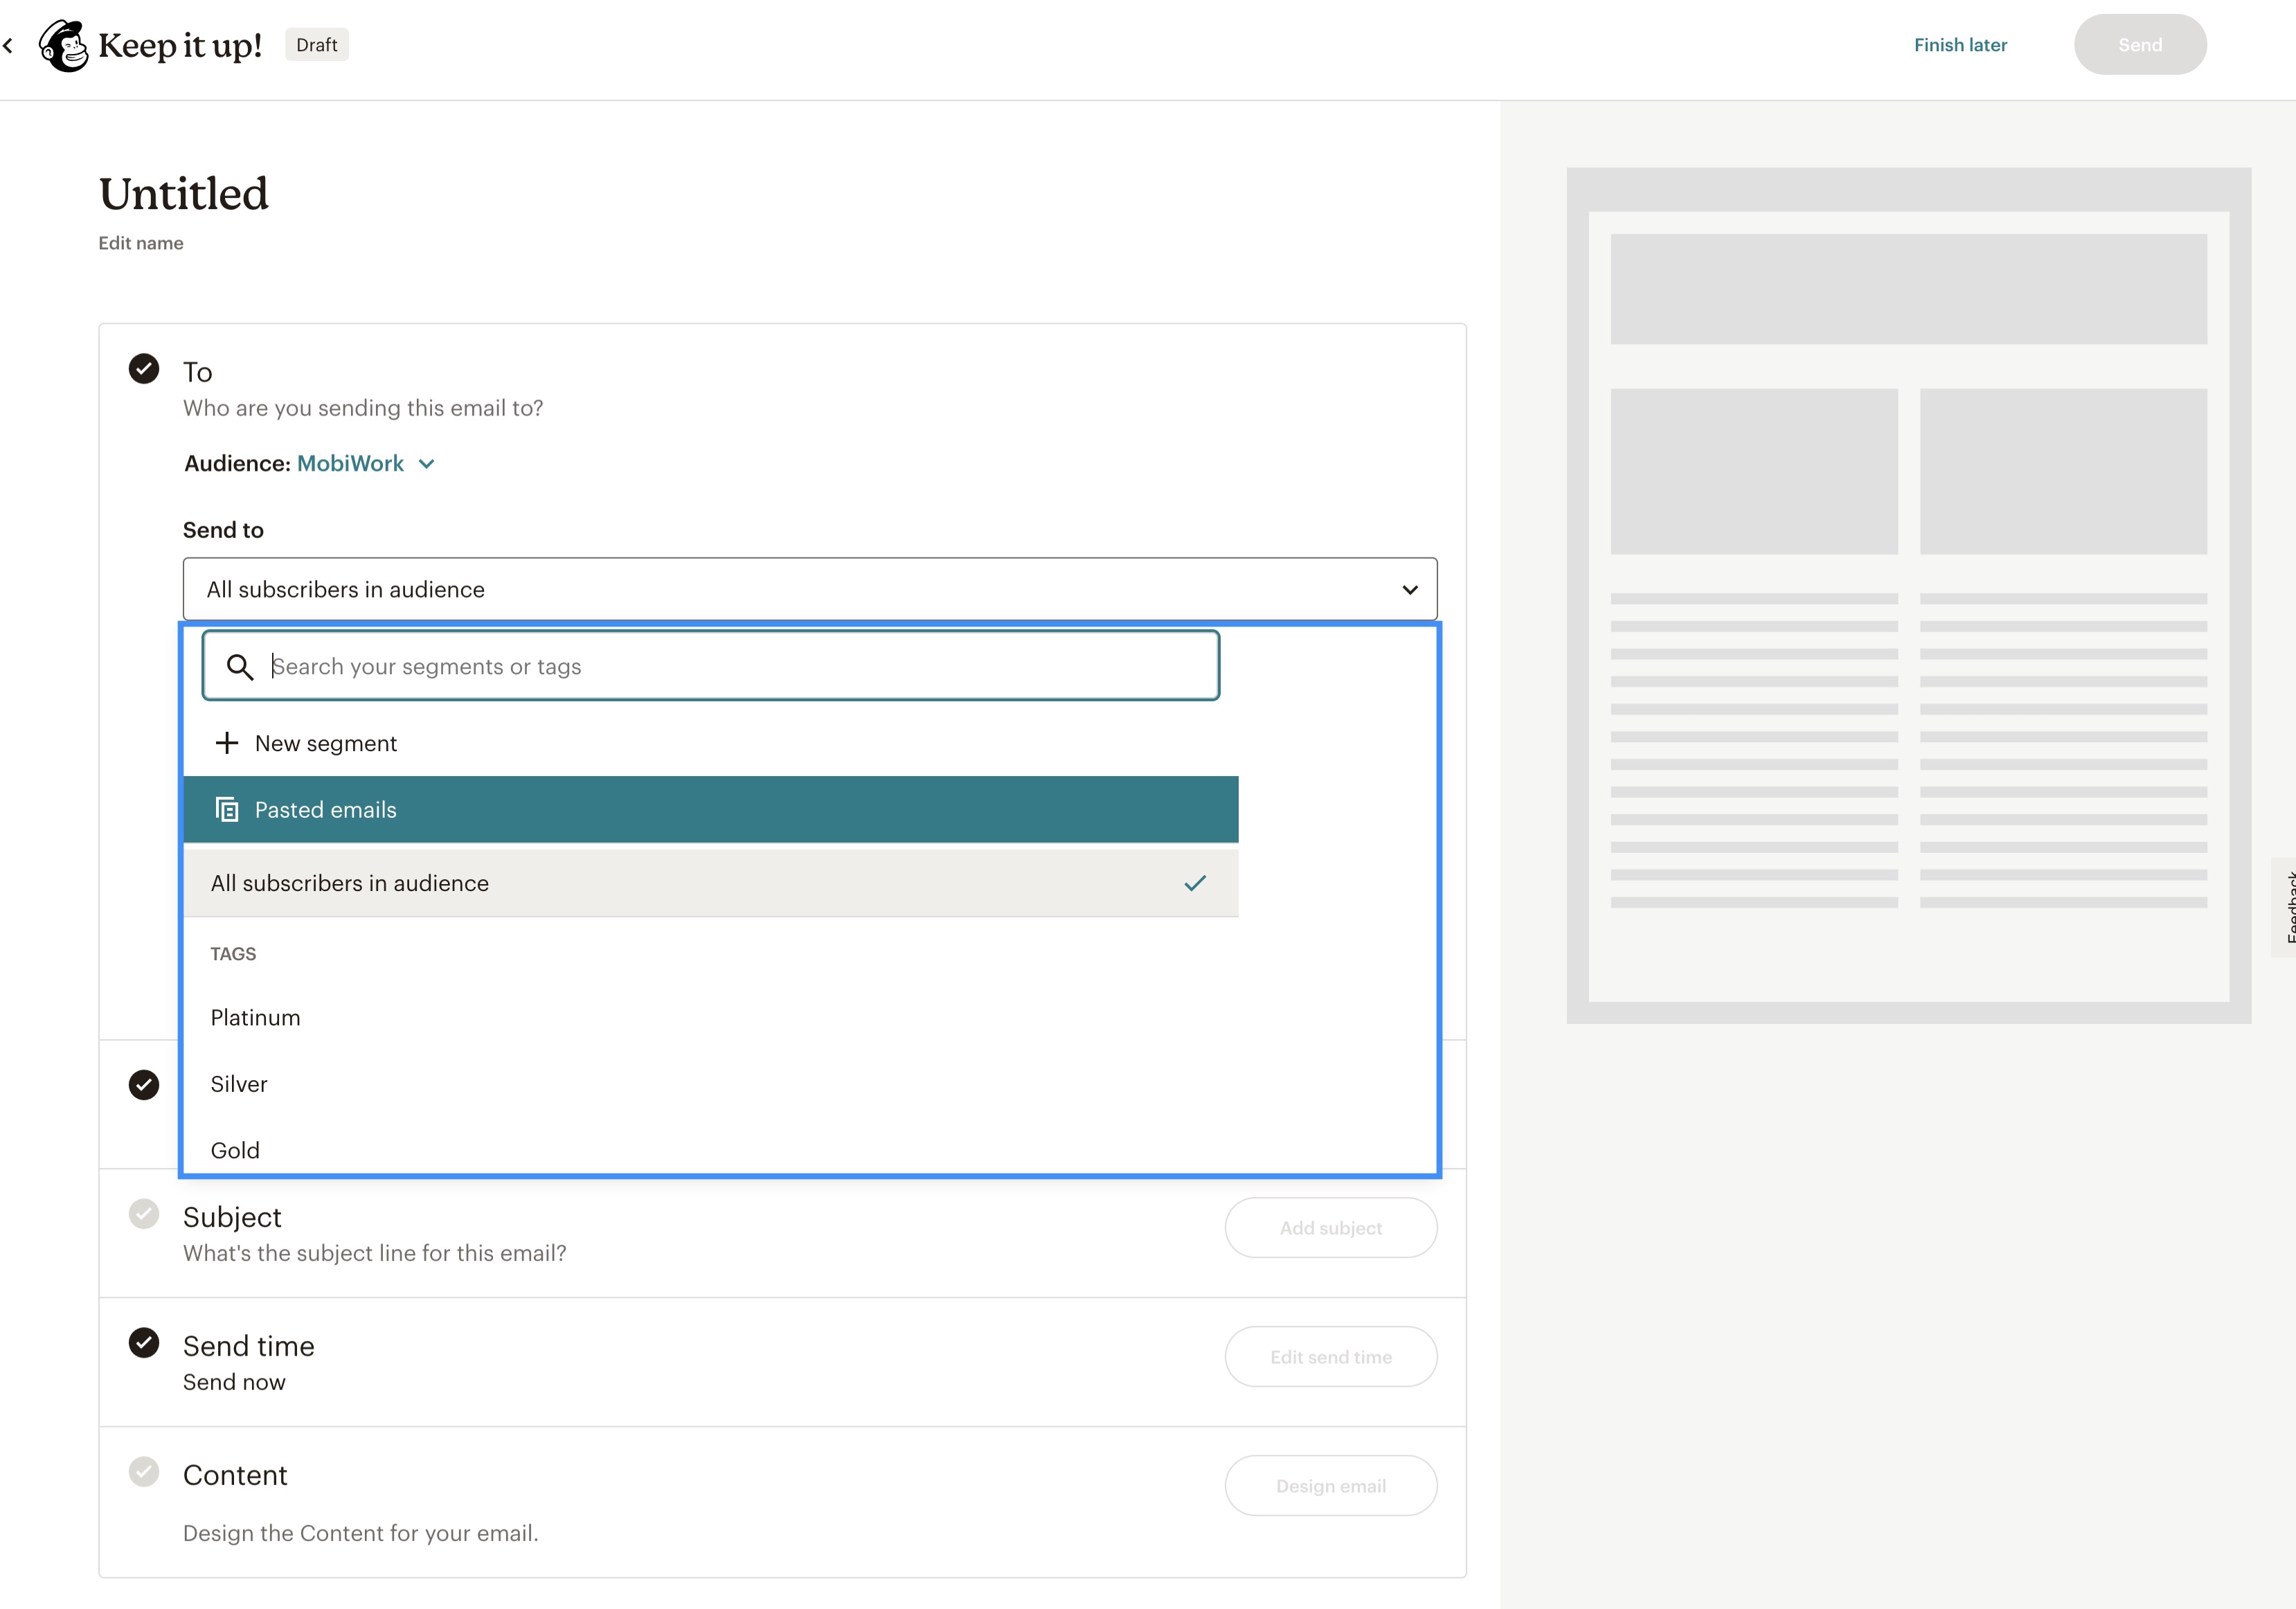Screen dimensions: 2296x1609
Task: Select the Platinum tag option
Action: (x=256, y=1018)
